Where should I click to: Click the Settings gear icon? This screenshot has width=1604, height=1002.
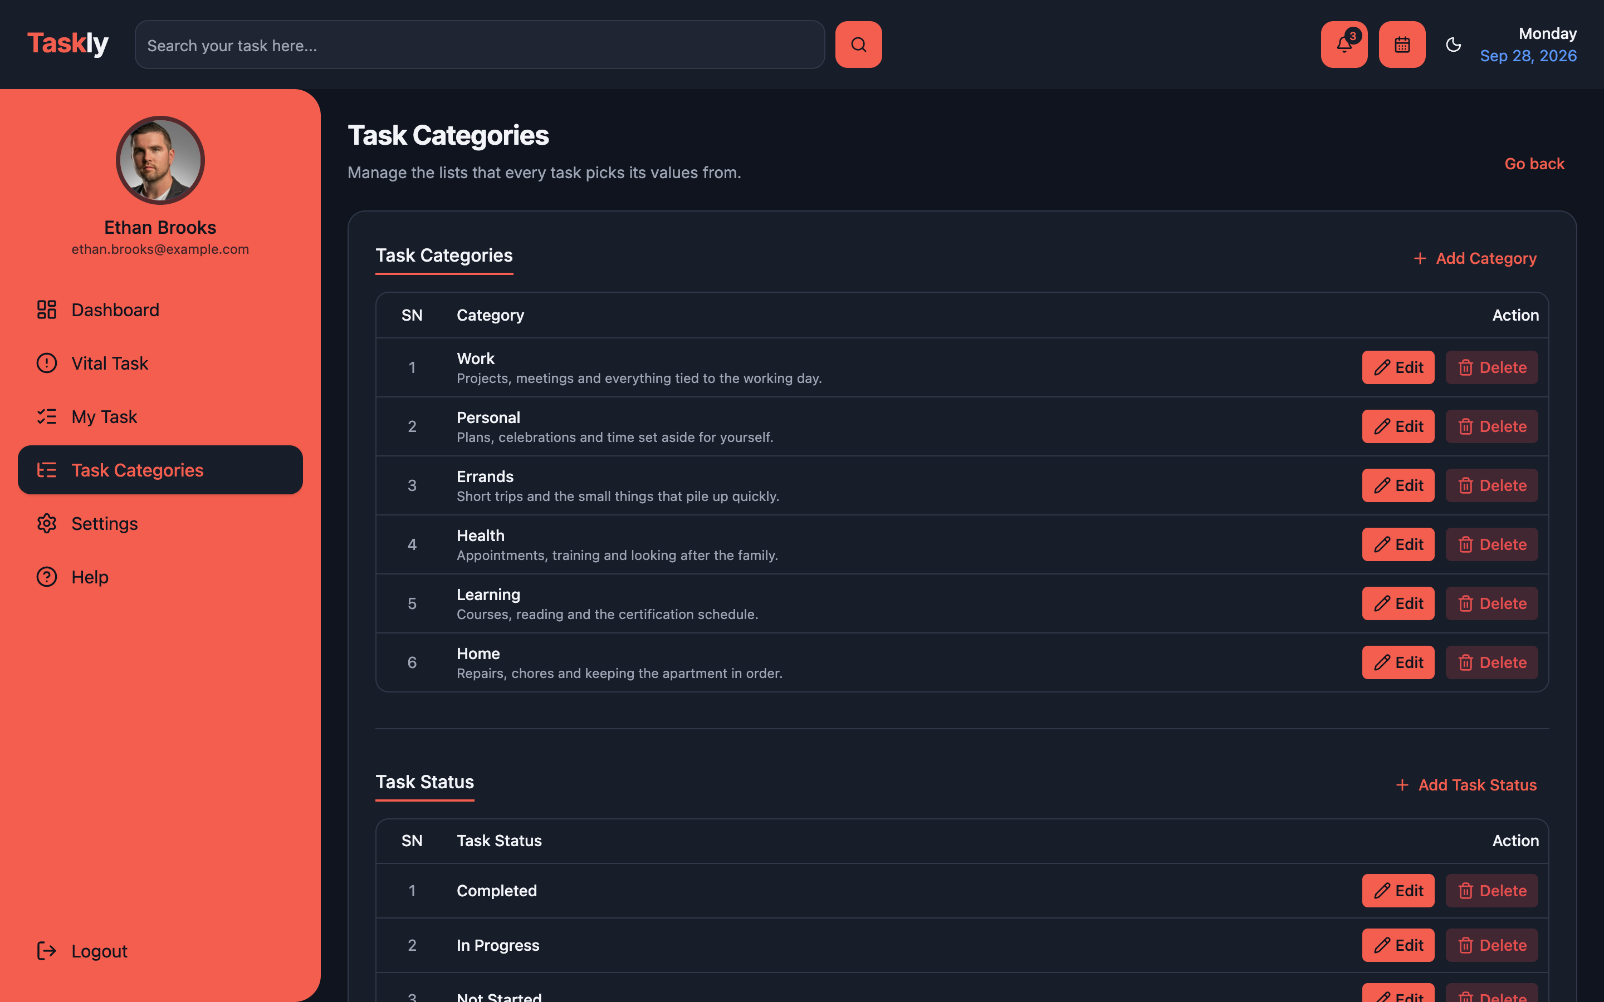[x=46, y=523]
